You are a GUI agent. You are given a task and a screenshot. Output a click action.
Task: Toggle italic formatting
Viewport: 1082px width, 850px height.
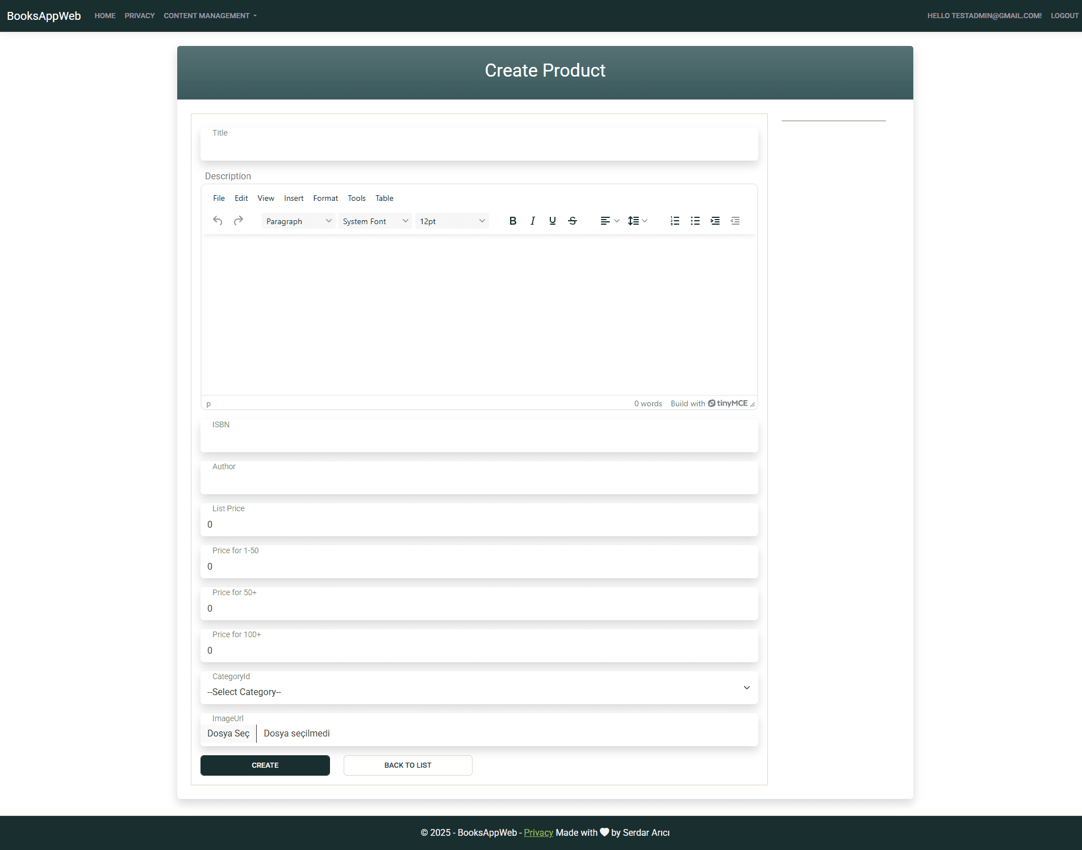click(533, 221)
